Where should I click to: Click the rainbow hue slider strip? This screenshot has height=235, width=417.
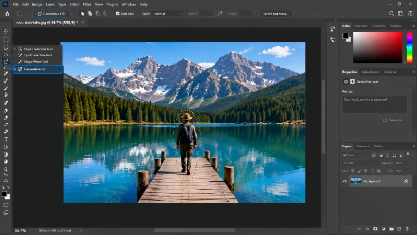click(410, 48)
